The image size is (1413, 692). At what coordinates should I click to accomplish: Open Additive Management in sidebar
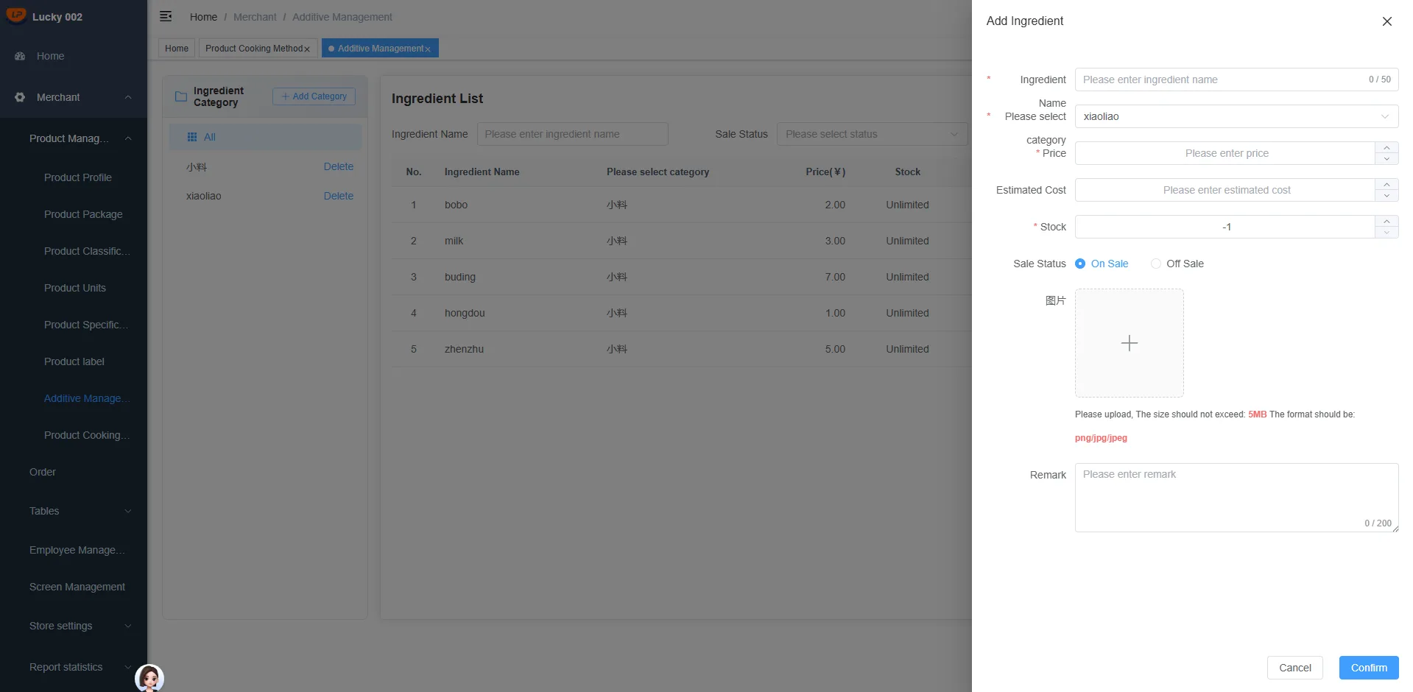click(86, 398)
